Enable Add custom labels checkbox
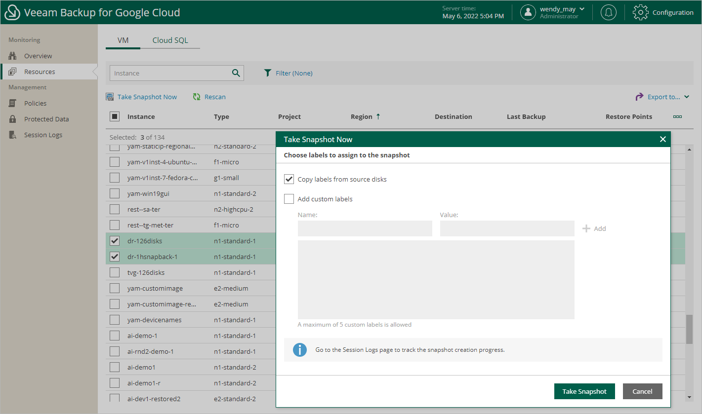The image size is (702, 414). (x=289, y=199)
